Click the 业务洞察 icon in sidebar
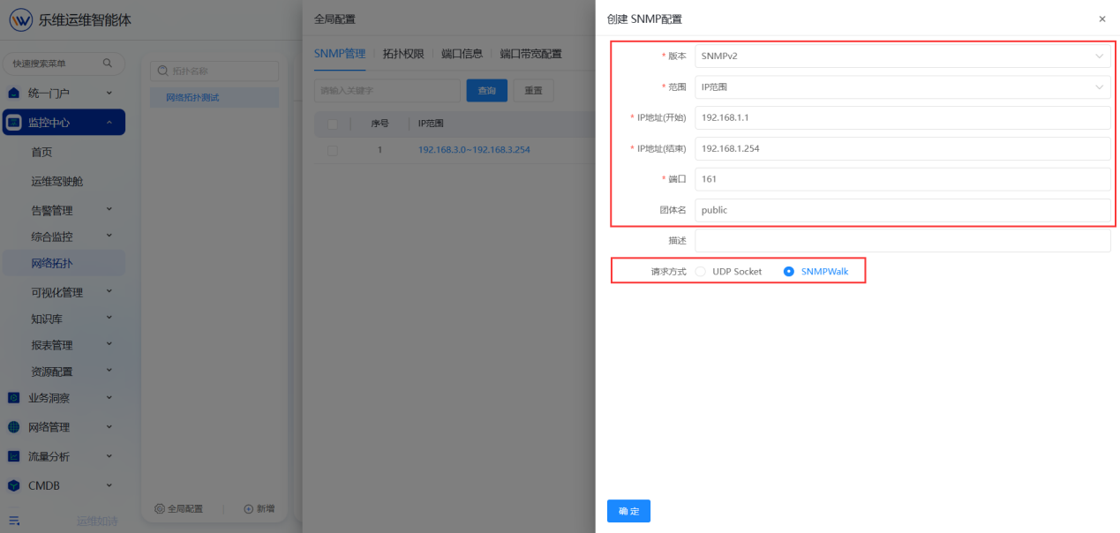This screenshot has height=533, width=1120. click(x=13, y=398)
